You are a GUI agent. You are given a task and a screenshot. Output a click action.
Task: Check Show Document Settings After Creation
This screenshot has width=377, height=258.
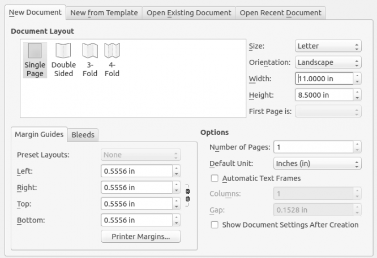click(x=215, y=225)
